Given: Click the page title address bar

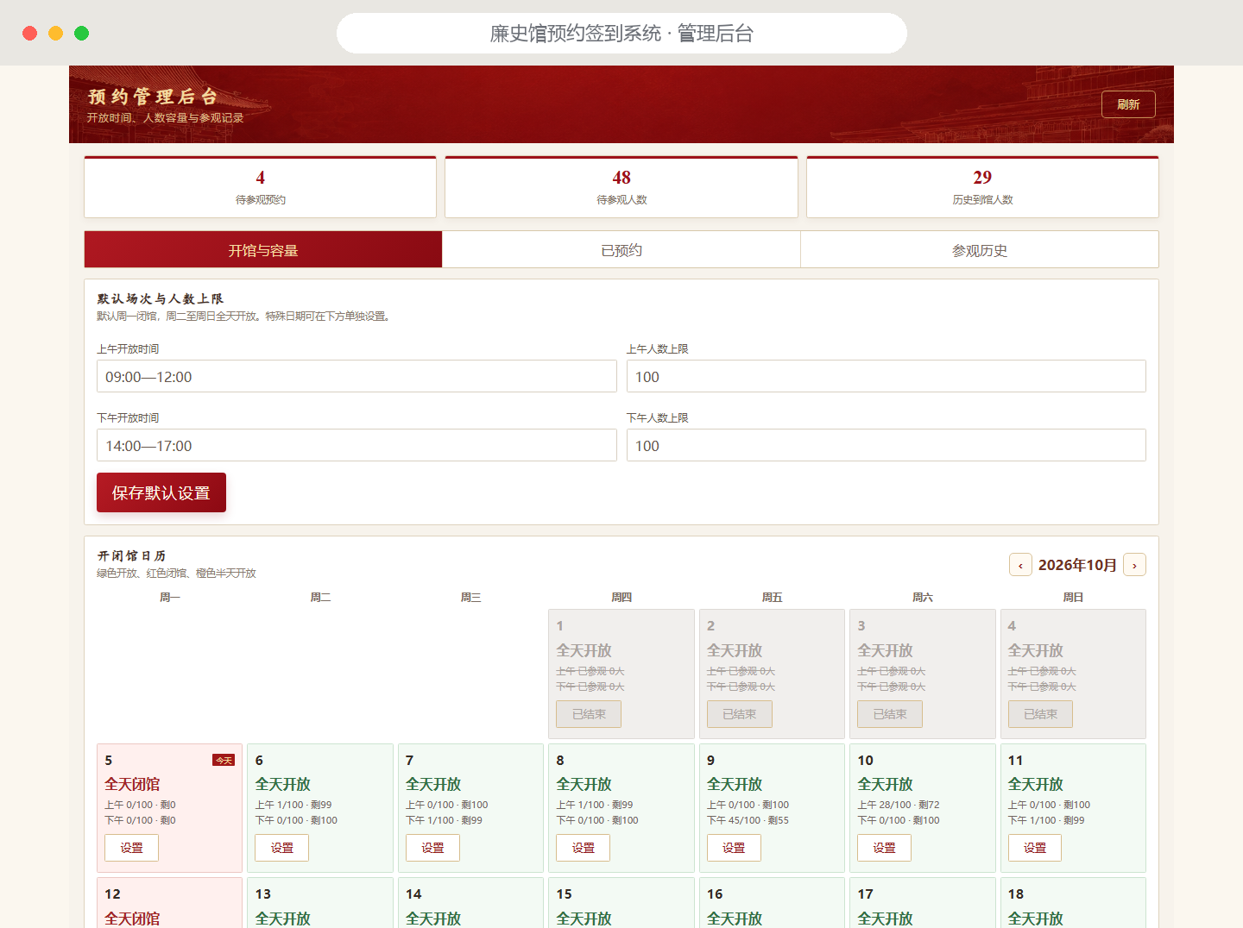Looking at the screenshot, I should (x=621, y=33).
